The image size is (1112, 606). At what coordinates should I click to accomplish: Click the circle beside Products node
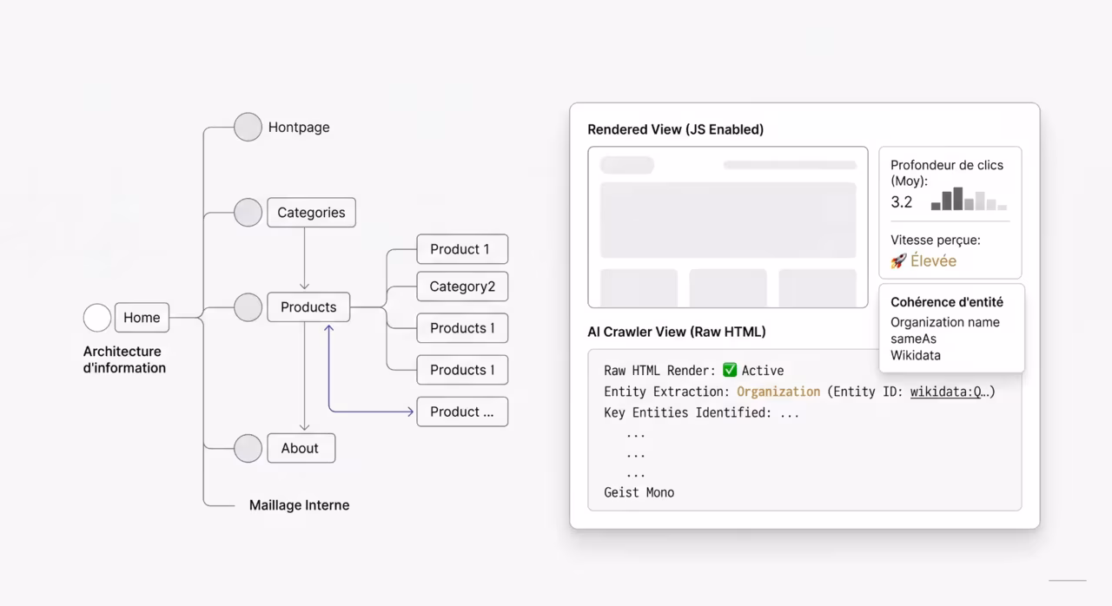point(248,307)
